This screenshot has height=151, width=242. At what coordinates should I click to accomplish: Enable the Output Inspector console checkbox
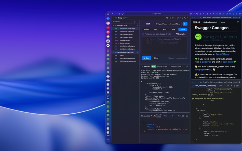point(168,58)
